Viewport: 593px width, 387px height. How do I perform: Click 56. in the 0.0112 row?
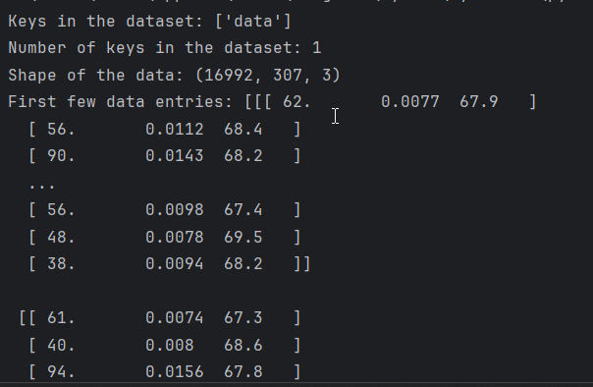click(61, 130)
